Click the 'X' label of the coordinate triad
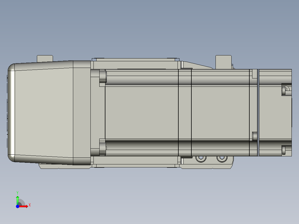The width and height of the screenshot is (299, 224). 30,205
